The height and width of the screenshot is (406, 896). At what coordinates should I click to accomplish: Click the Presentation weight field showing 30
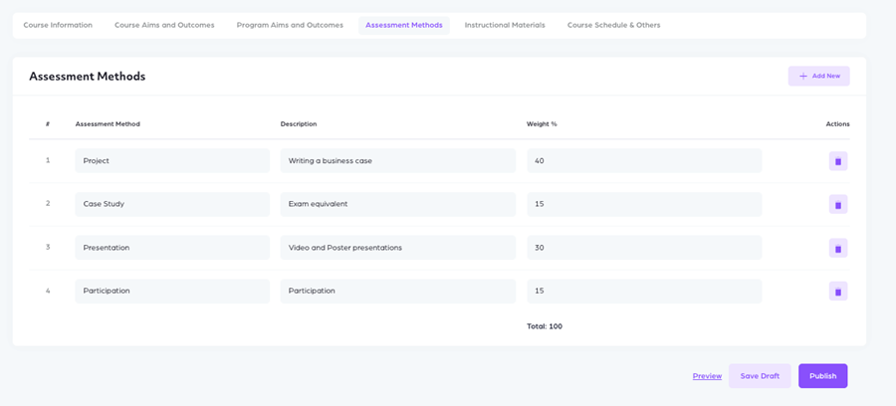(643, 248)
